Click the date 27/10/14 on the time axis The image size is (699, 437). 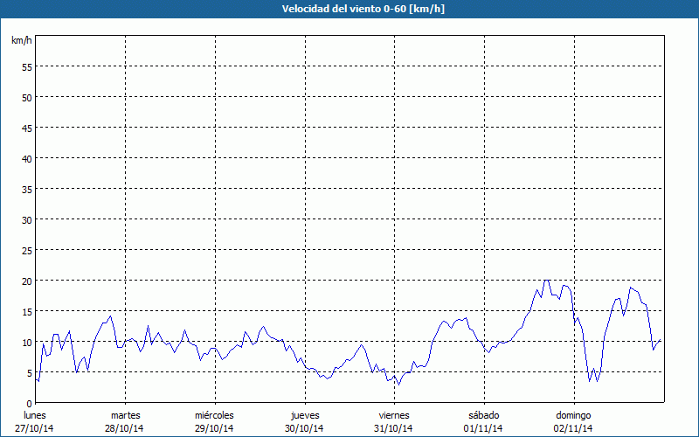pyautogui.click(x=35, y=428)
